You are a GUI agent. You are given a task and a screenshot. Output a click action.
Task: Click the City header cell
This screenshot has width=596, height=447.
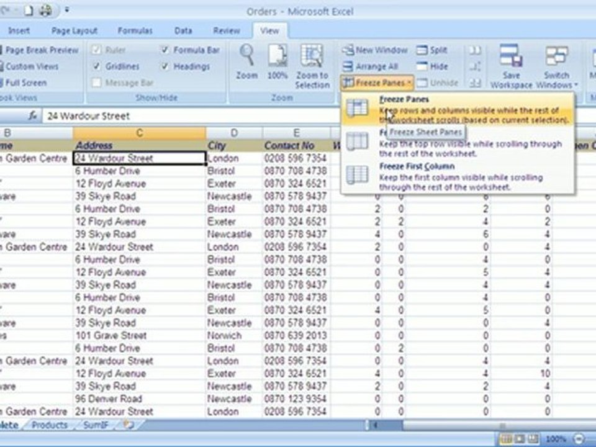pos(234,145)
